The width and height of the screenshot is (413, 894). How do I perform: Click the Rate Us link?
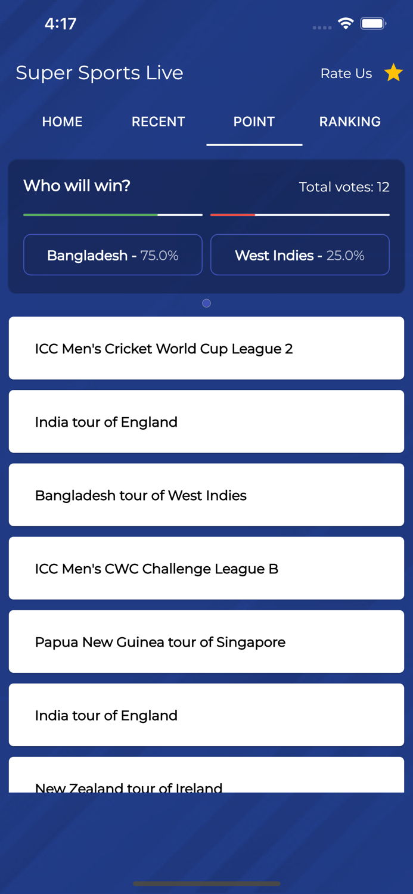click(346, 73)
